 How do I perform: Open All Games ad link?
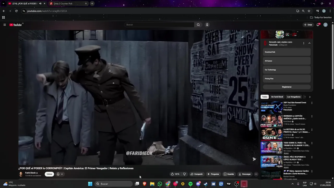click(x=287, y=61)
